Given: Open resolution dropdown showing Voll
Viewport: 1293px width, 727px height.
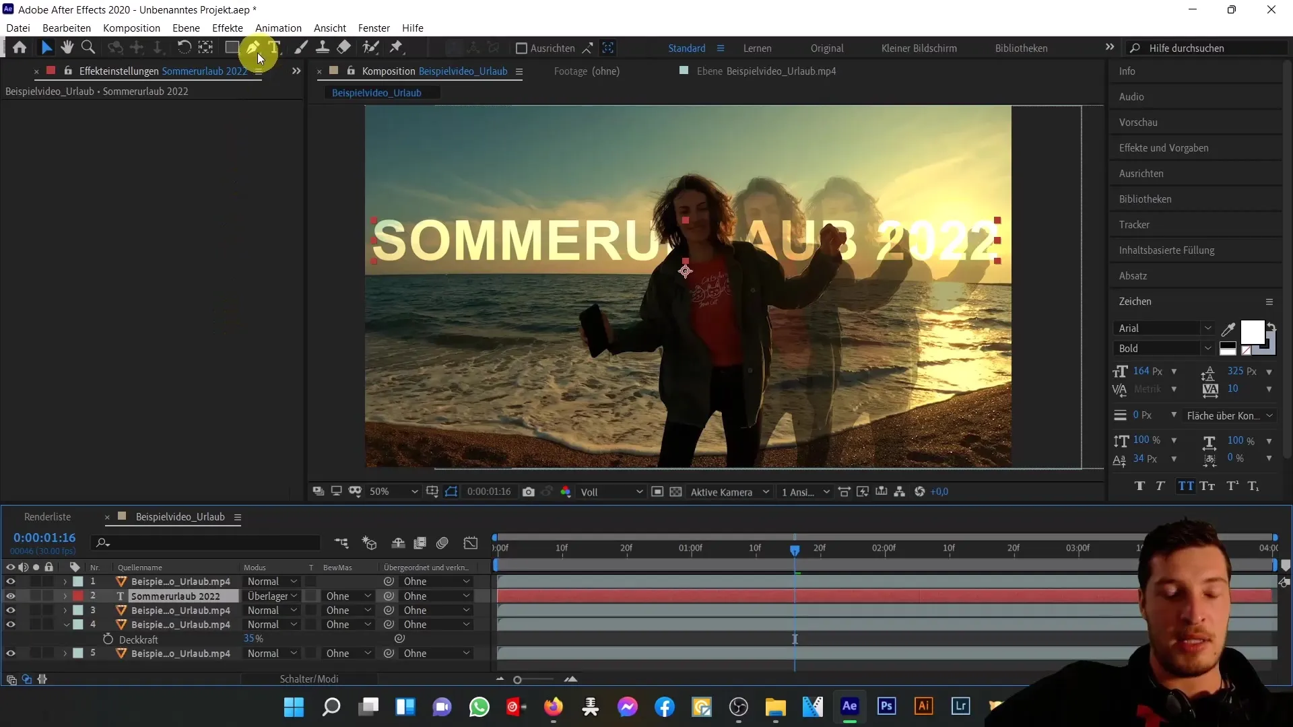Looking at the screenshot, I should pos(611,492).
